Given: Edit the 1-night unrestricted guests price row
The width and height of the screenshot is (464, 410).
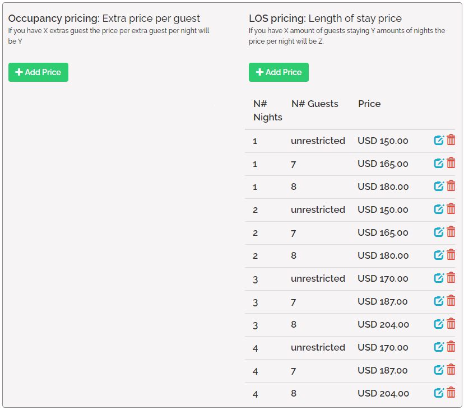Looking at the screenshot, I should [x=439, y=140].
